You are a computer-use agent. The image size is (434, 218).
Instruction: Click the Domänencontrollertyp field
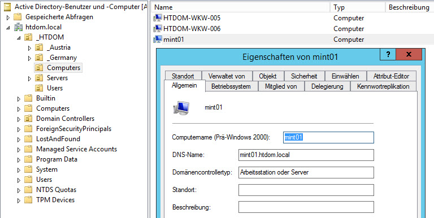click(306, 172)
